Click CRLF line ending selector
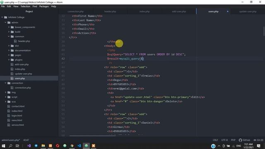Screen dimensions: 265x149 215,140
